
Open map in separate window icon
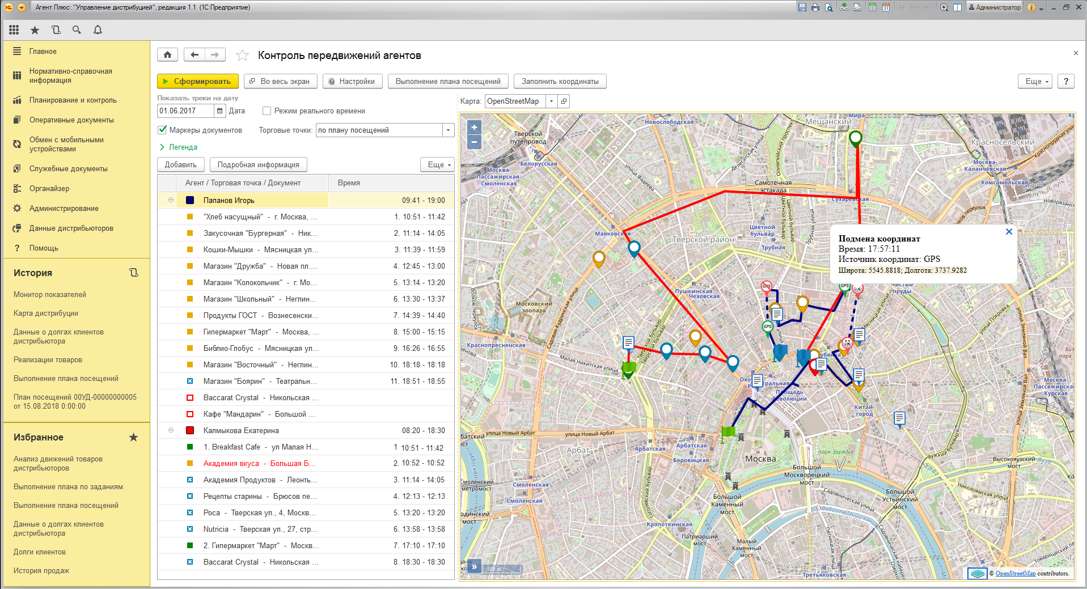(x=564, y=101)
